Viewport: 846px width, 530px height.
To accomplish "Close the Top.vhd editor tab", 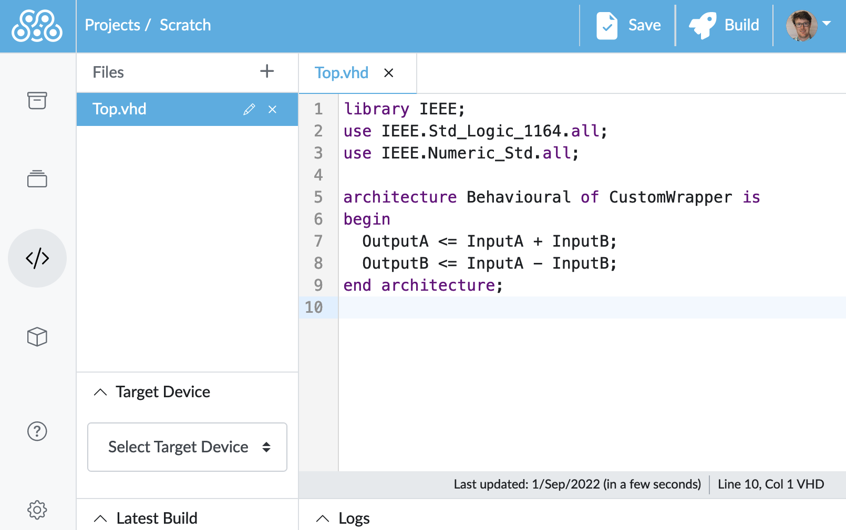I will click(389, 73).
